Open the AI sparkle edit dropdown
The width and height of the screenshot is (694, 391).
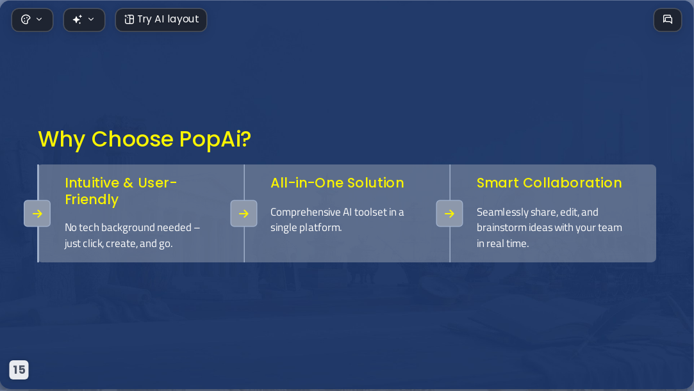(84, 20)
